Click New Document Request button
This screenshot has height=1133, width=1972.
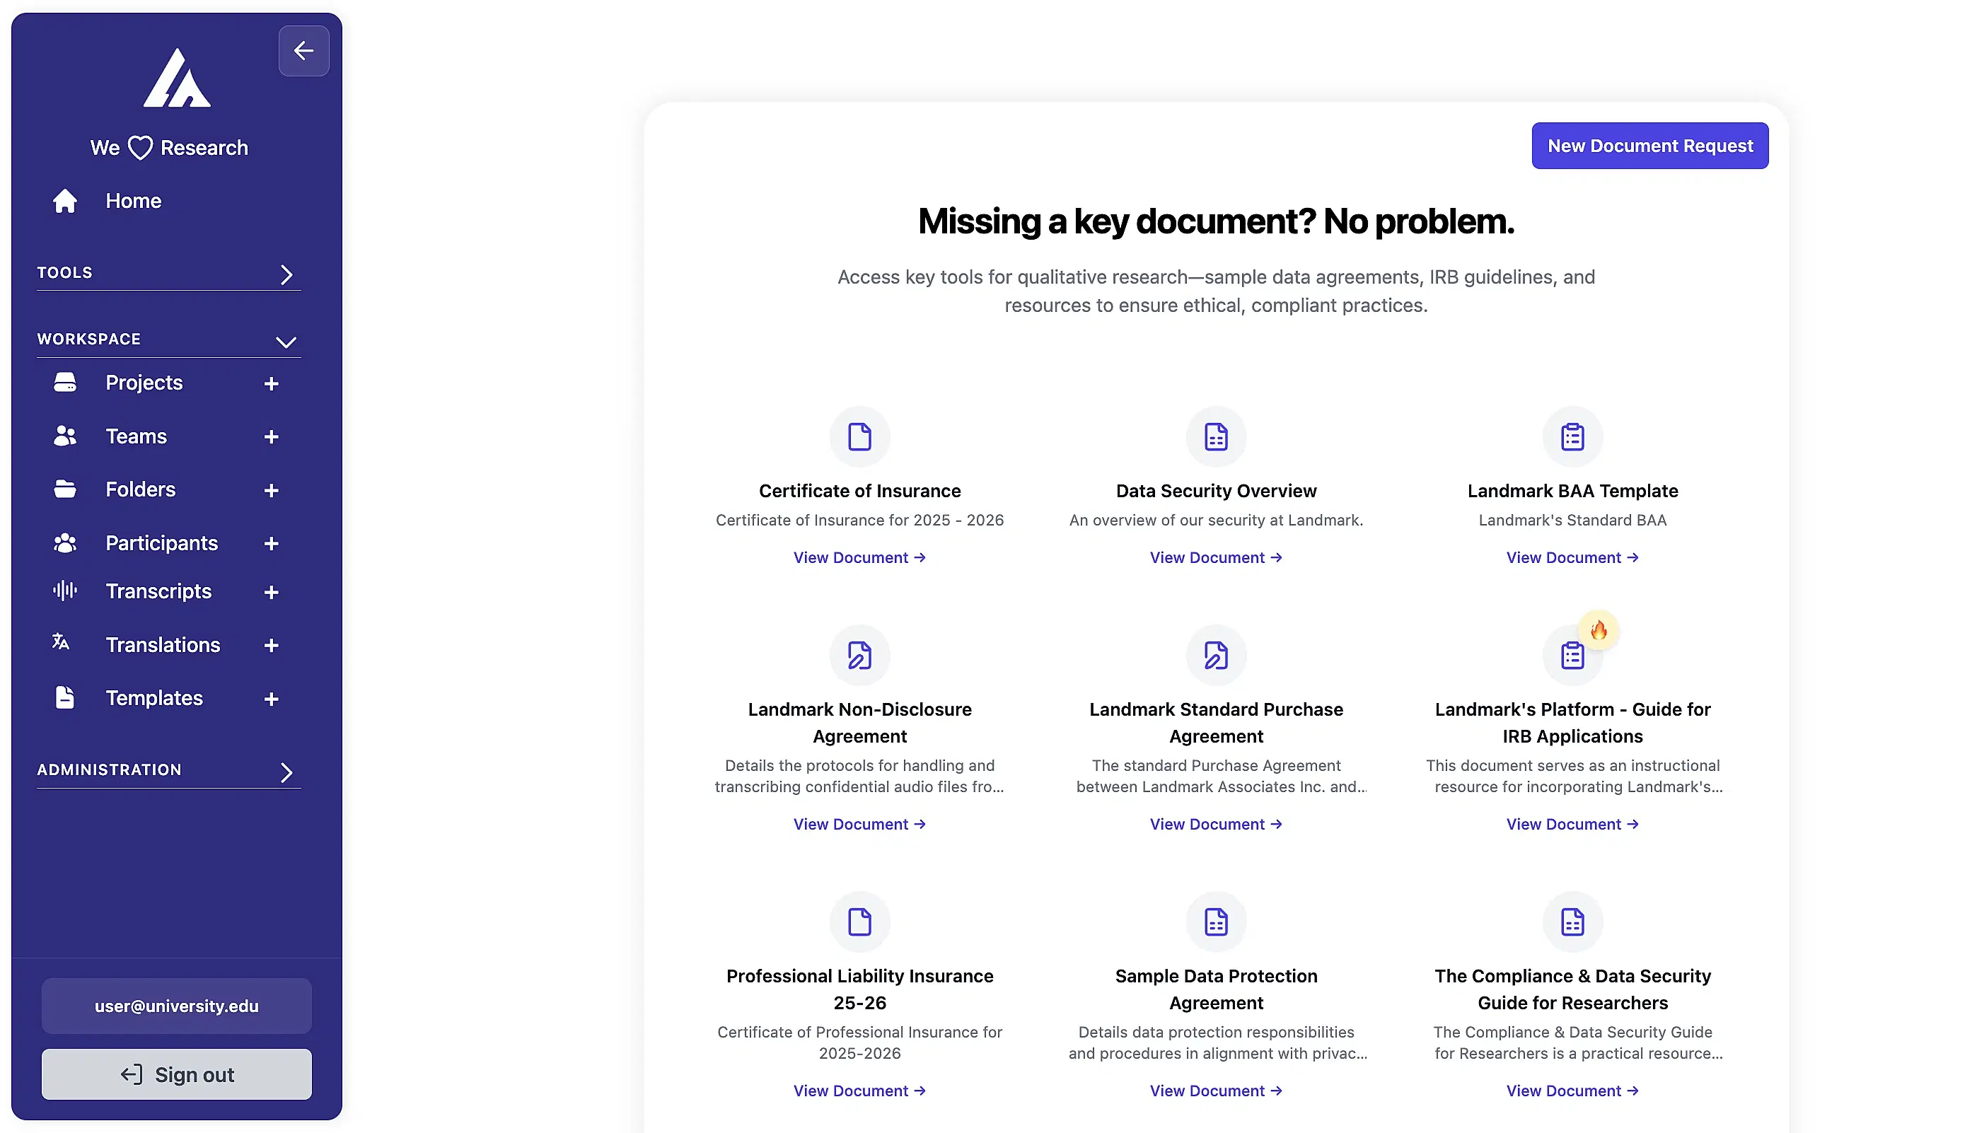point(1650,146)
